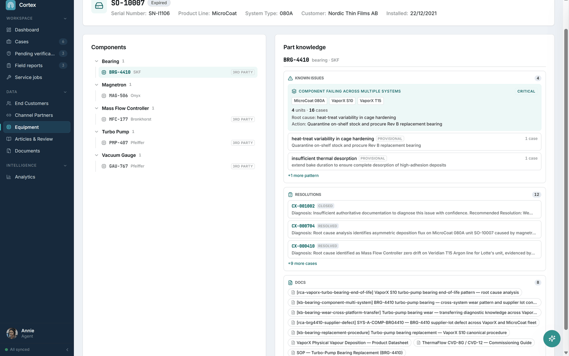Collapse the Data sidebar section
The height and width of the screenshot is (356, 569).
click(65, 92)
